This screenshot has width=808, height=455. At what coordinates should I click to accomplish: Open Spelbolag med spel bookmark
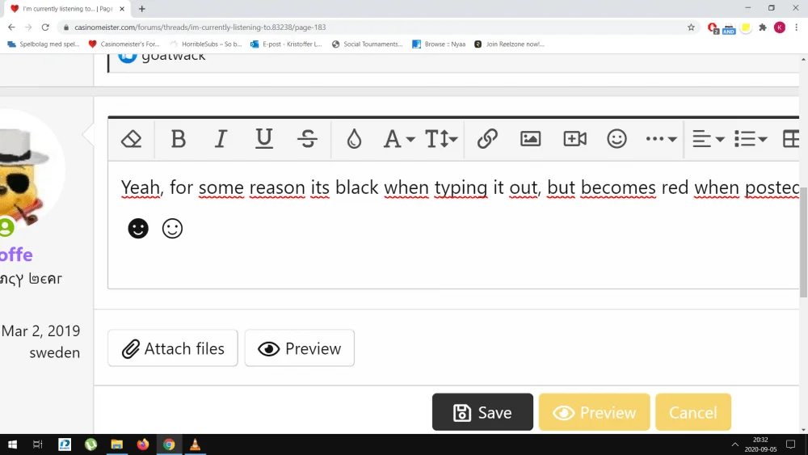[44, 44]
